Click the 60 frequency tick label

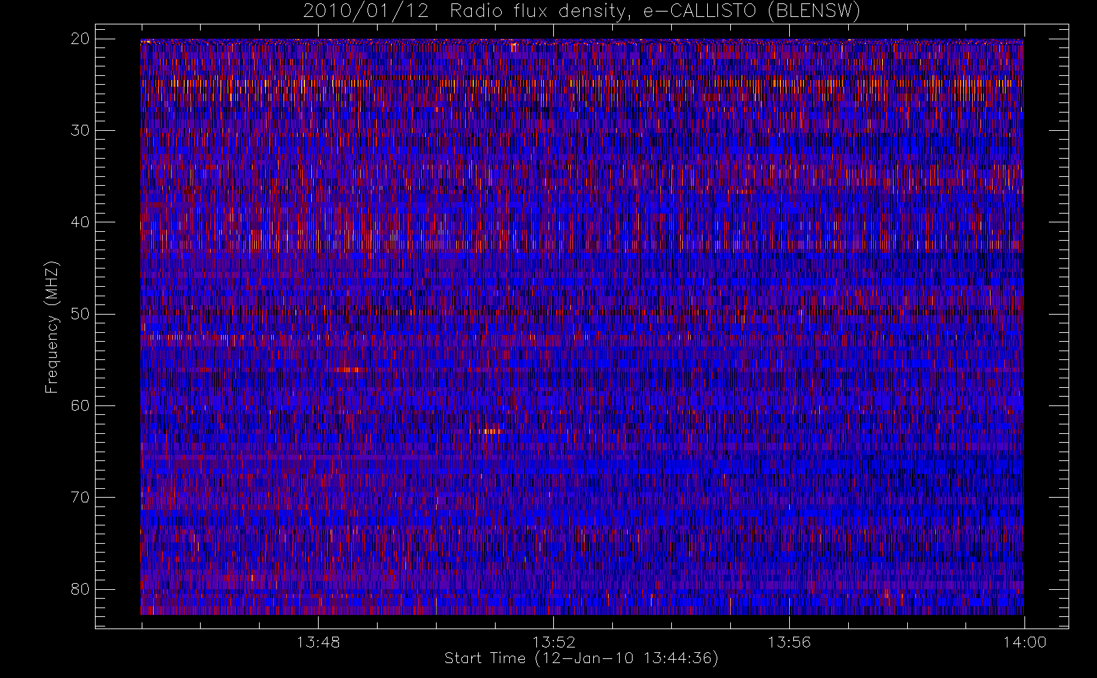(80, 405)
